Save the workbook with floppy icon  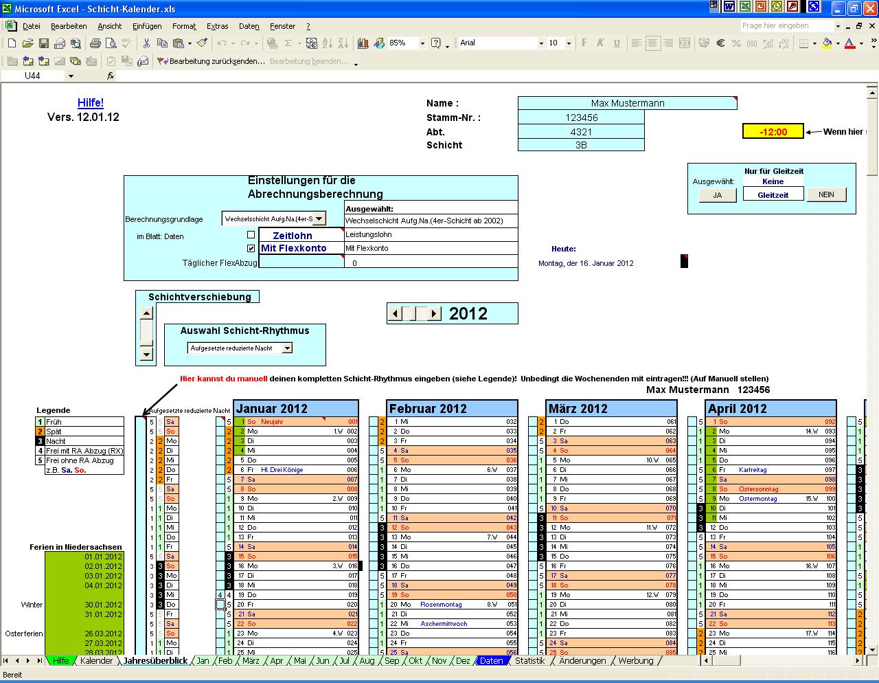pos(43,43)
